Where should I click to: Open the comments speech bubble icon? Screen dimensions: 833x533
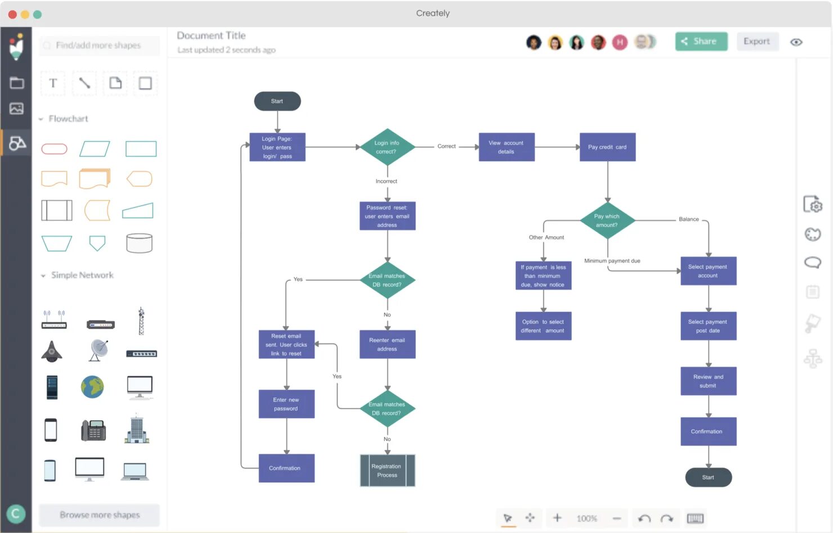coord(813,263)
